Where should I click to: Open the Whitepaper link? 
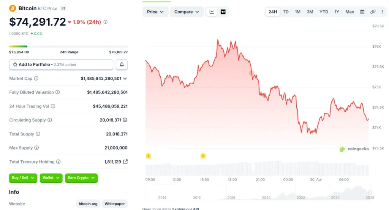pyautogui.click(x=114, y=204)
